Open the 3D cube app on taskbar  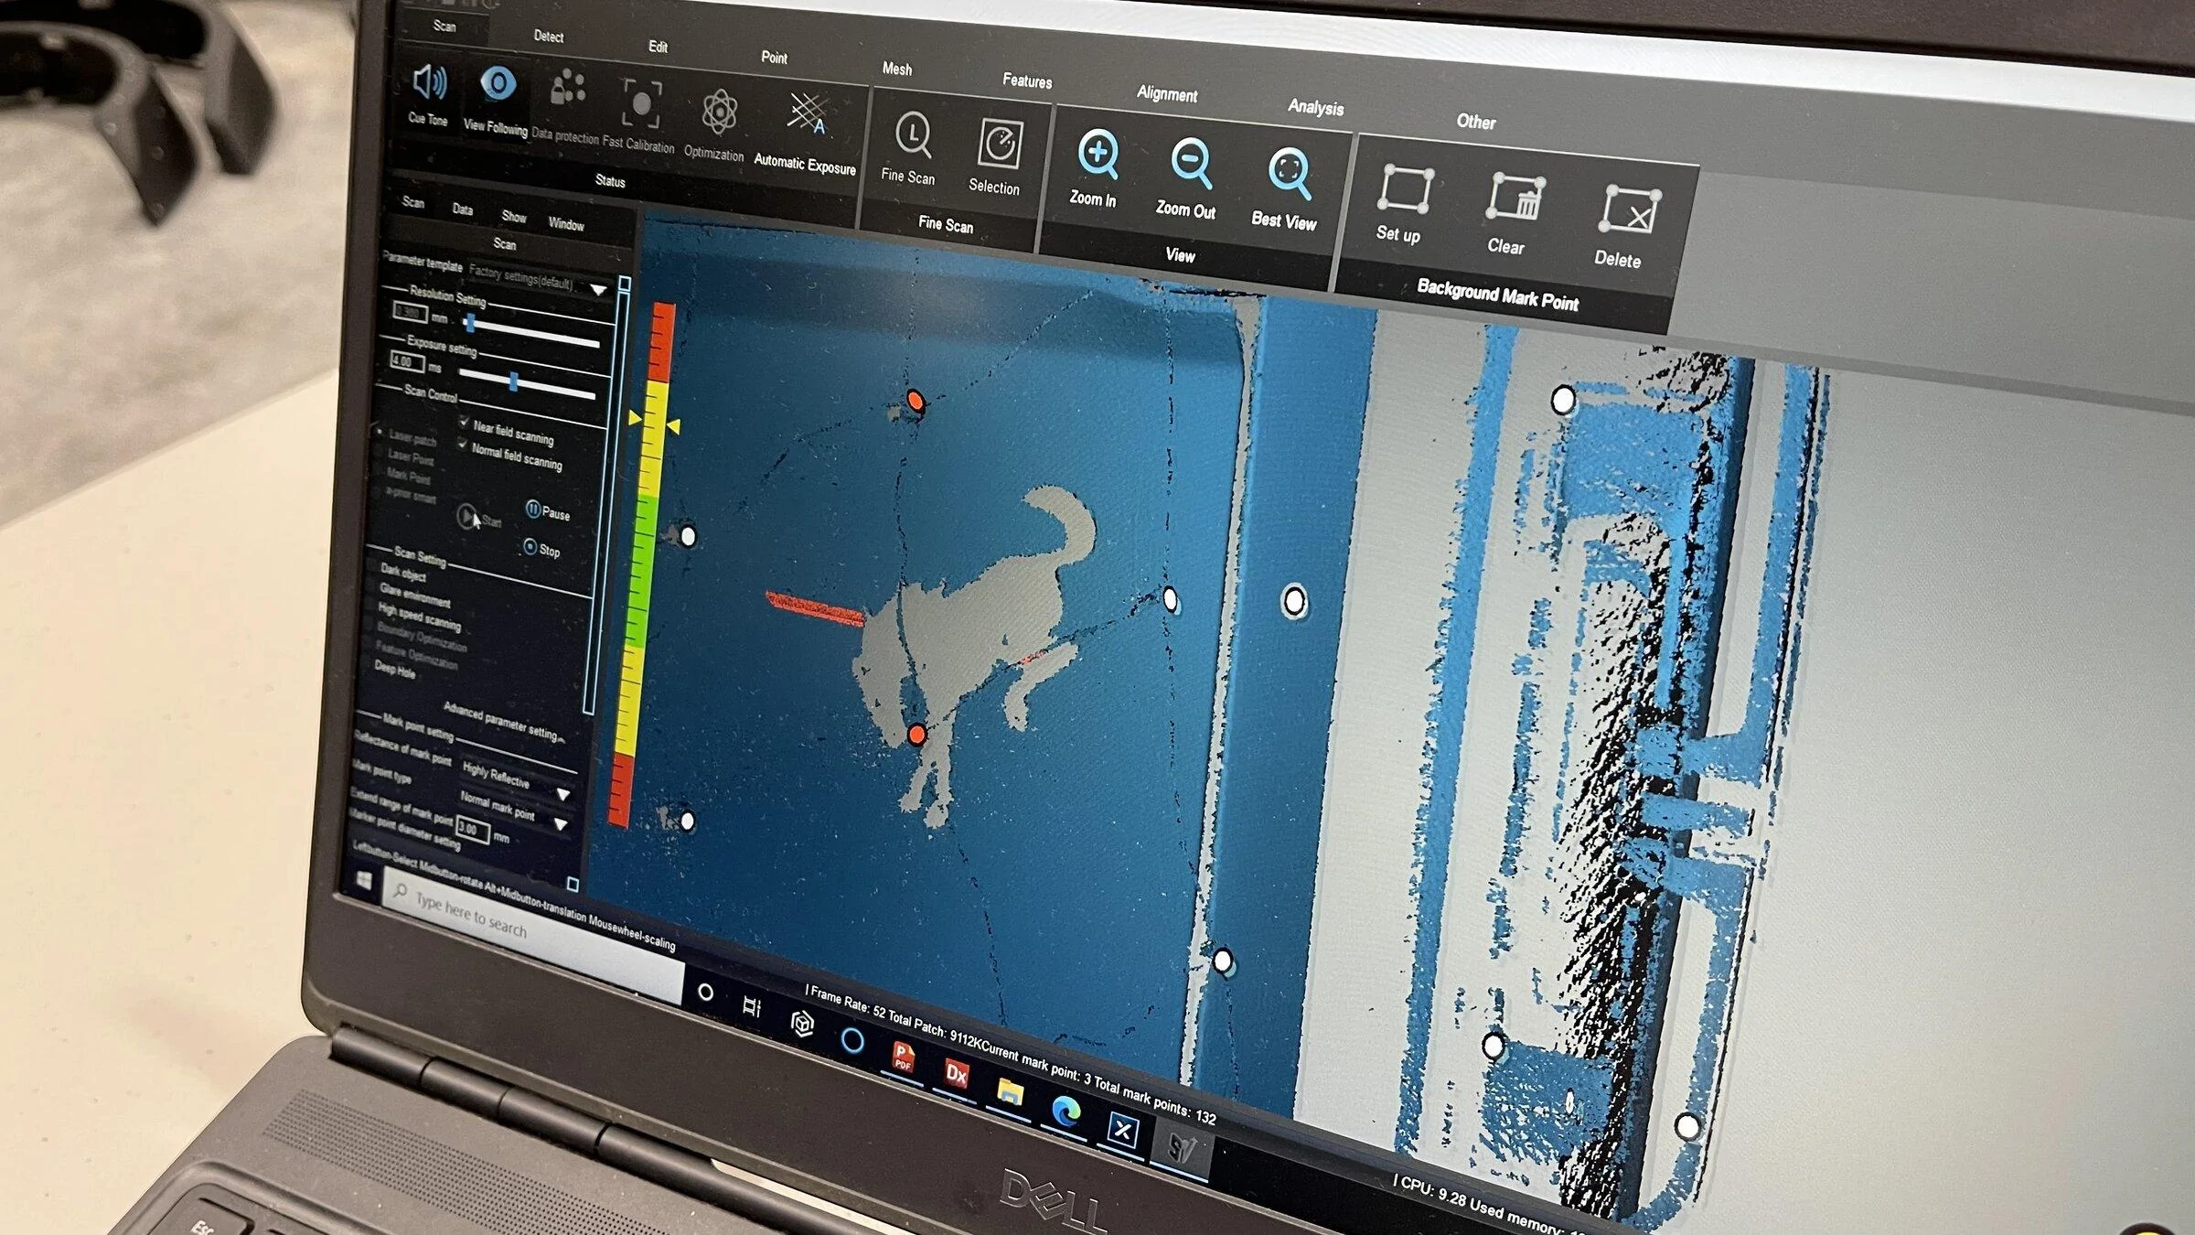pos(802,1023)
